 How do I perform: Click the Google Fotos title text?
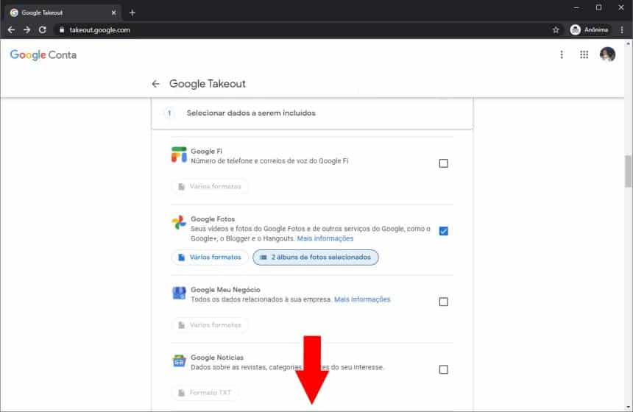point(213,219)
